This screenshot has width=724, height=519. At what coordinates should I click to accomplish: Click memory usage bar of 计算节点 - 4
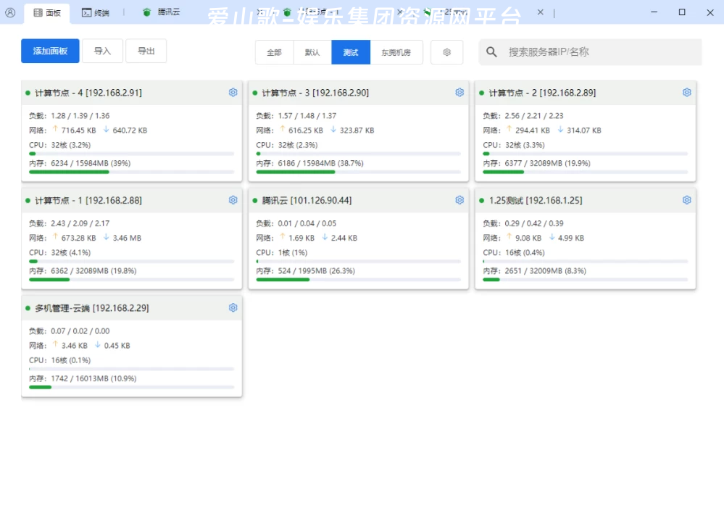click(131, 172)
